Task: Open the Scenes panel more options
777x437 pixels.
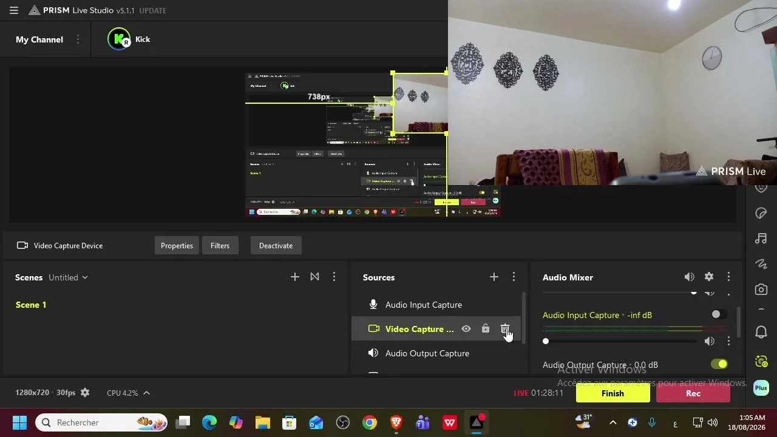Action: pyautogui.click(x=334, y=277)
